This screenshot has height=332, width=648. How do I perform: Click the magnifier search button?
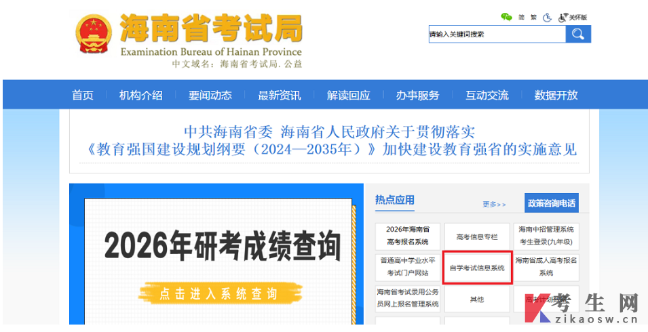pos(578,35)
